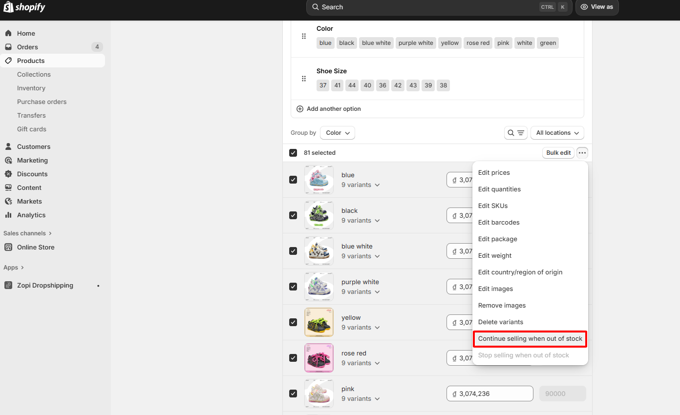This screenshot has height=415, width=680.
Task: Click the View as button
Action: coord(597,7)
